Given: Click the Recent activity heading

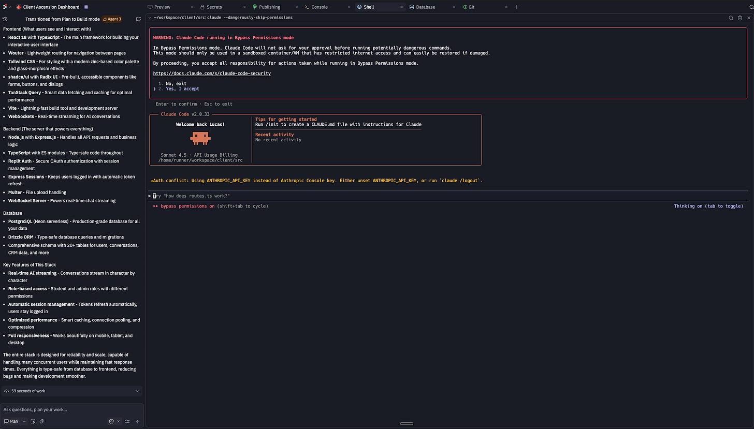Looking at the screenshot, I should pos(274,135).
